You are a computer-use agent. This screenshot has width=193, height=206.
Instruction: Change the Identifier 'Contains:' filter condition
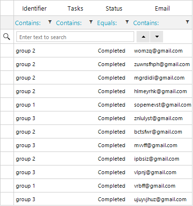click(x=28, y=23)
